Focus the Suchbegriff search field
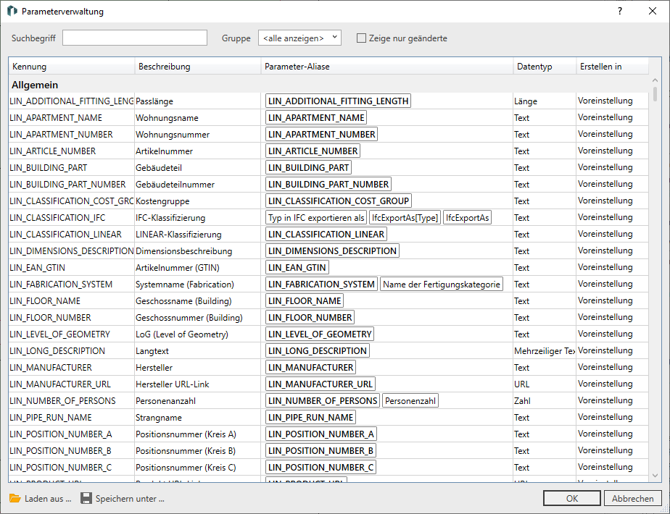Screen dimensions: 670x514 click(135, 38)
